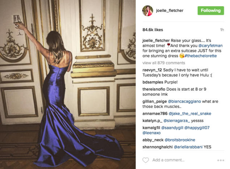Open @jake_the_real_snake mention link
Image resolution: width=230 pixels, height=169 pixels.
pyautogui.click(x=190, y=114)
